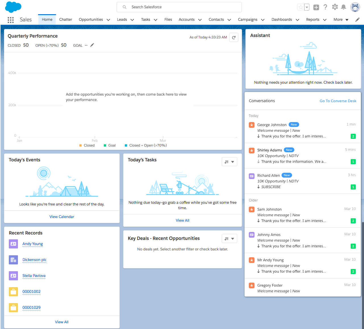
Task: Open case 00001029 link
Action: 32,308
